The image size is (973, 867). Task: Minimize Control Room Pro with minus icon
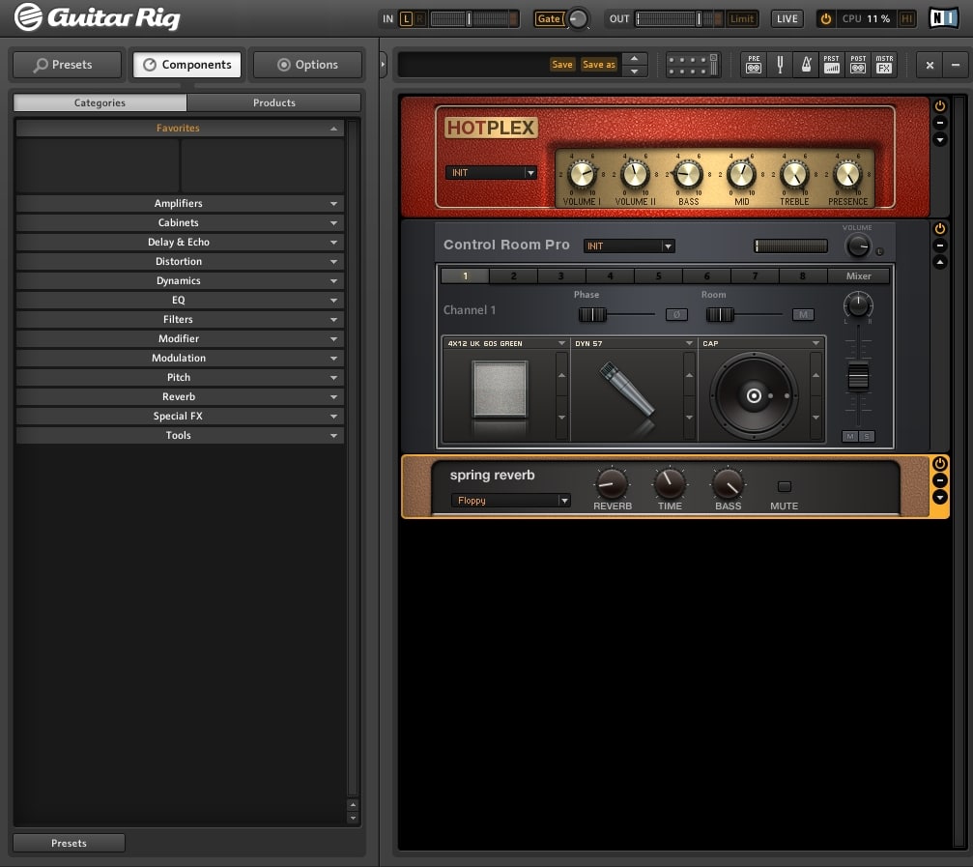coord(940,246)
